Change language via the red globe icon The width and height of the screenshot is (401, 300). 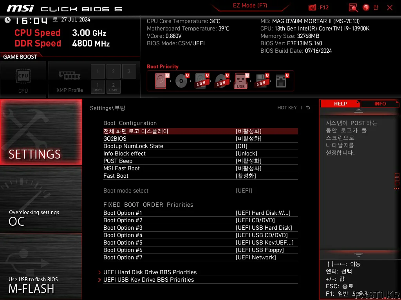(366, 7)
